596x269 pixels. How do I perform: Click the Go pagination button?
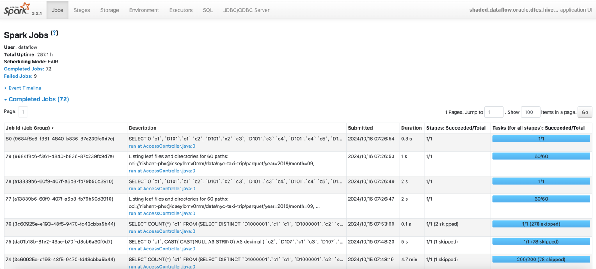click(585, 112)
